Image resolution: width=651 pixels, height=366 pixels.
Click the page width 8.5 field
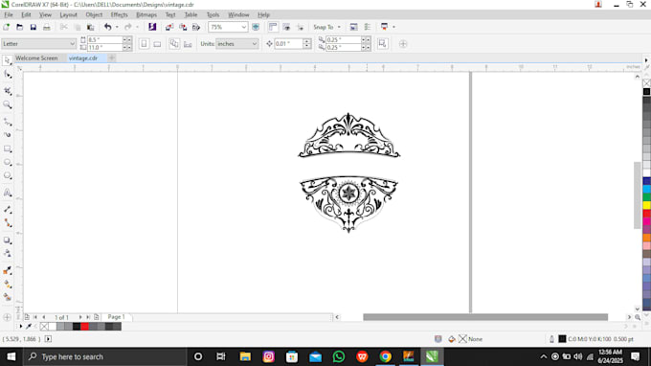tap(104, 40)
